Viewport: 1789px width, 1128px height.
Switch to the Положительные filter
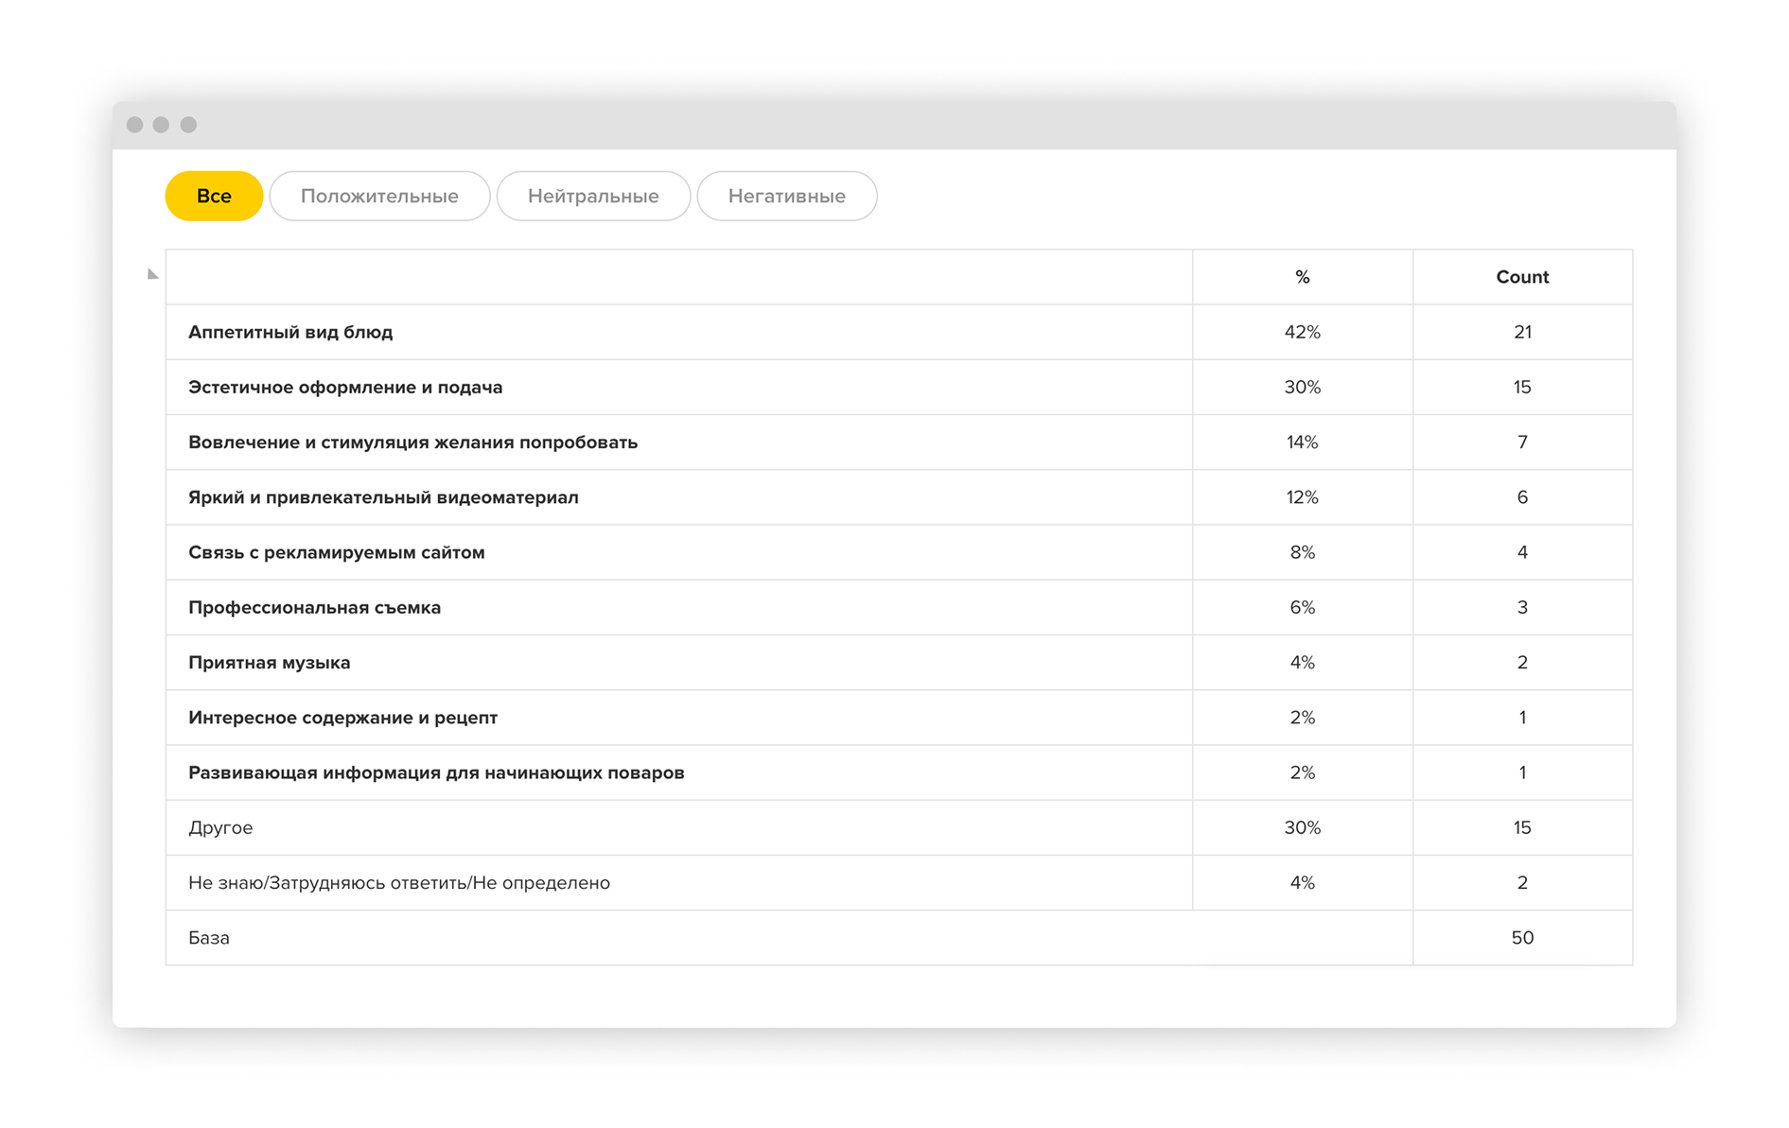(379, 196)
